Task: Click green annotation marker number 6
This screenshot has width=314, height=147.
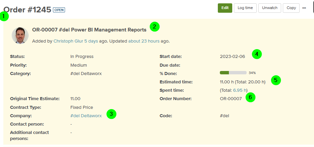Action: coord(251,97)
